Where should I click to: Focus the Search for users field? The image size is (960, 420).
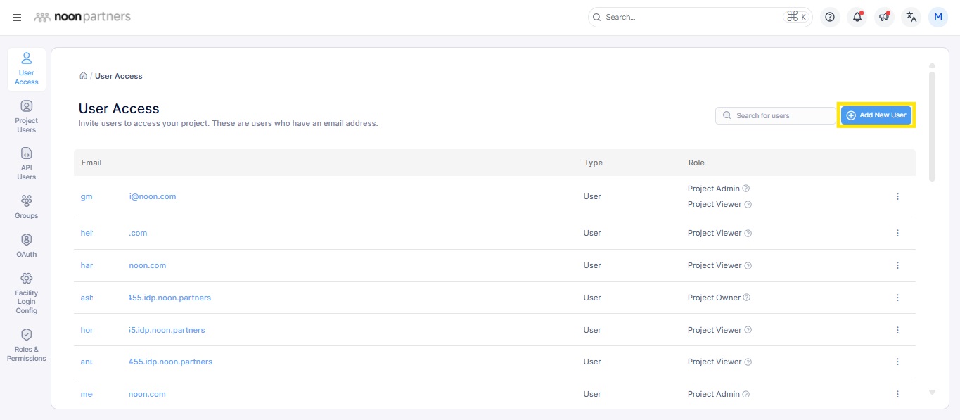point(781,115)
